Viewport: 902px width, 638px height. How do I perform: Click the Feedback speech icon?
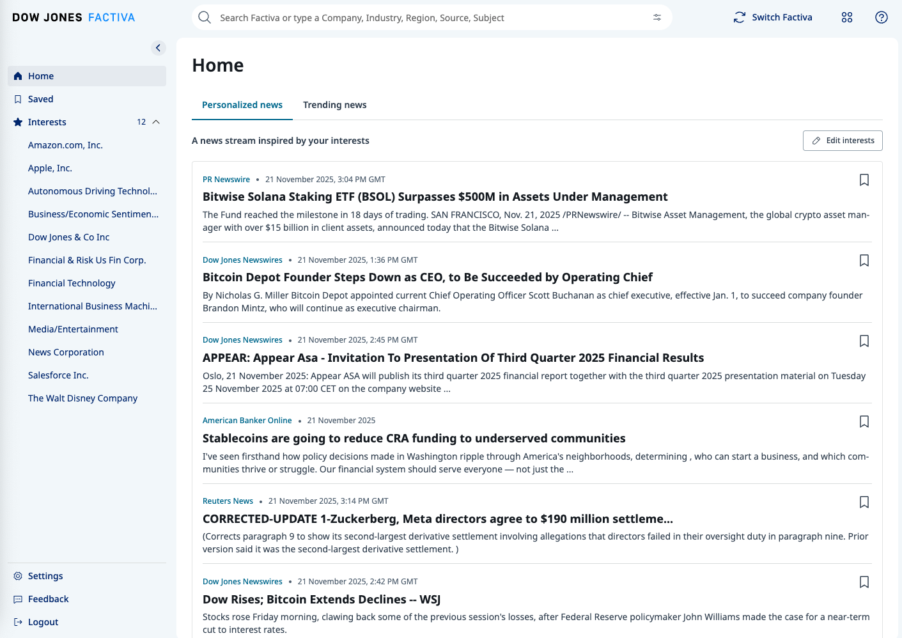[x=18, y=599]
